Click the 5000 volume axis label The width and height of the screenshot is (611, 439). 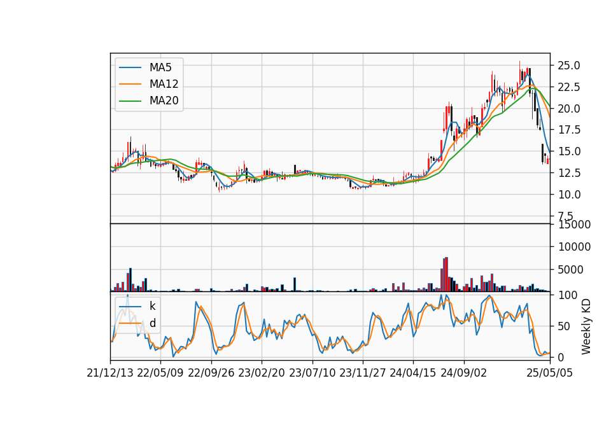572,270
